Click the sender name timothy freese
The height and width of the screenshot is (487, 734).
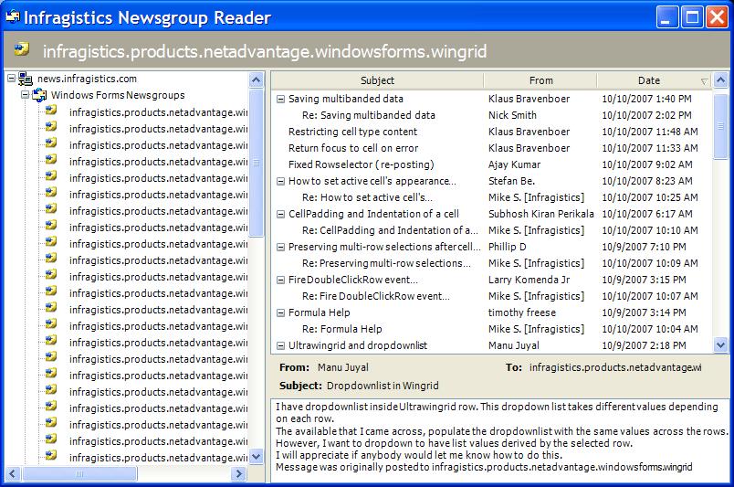[521, 313]
